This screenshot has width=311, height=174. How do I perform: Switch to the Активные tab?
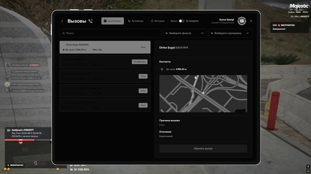click(136, 21)
